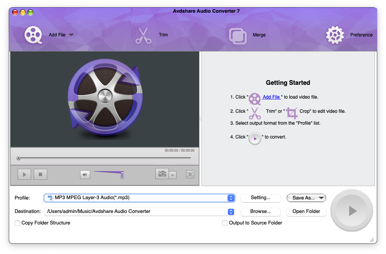The image size is (386, 254).
Task: Click the Merge label in toolbar
Action: click(259, 35)
